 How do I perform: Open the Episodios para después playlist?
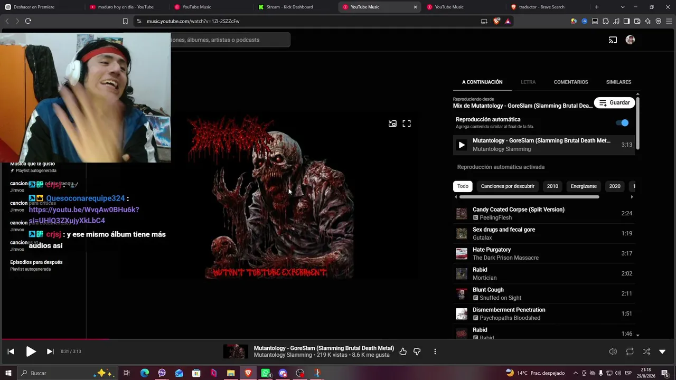(36, 265)
